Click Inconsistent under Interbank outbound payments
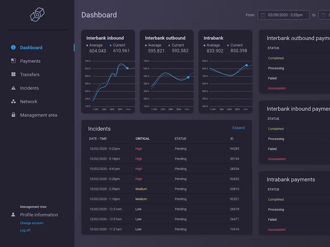 pyautogui.click(x=277, y=88)
